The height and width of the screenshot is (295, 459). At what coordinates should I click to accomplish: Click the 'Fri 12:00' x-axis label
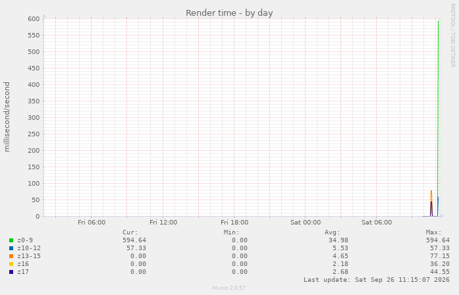(163, 223)
